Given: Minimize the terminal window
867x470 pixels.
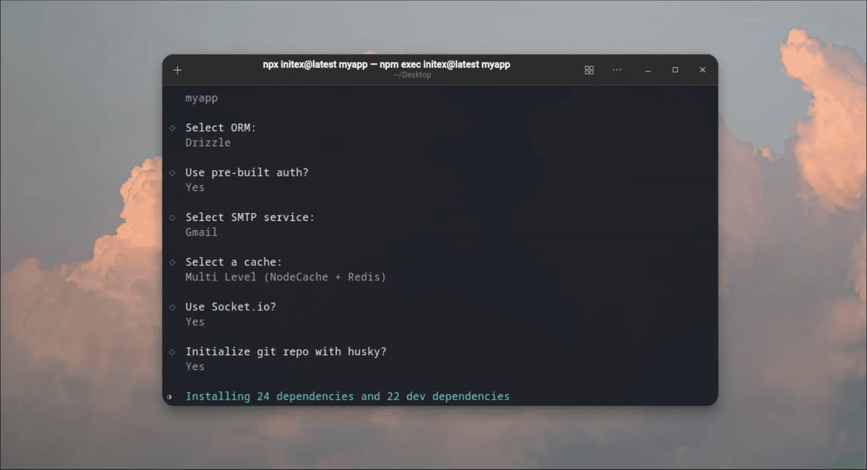Looking at the screenshot, I should click(x=648, y=70).
